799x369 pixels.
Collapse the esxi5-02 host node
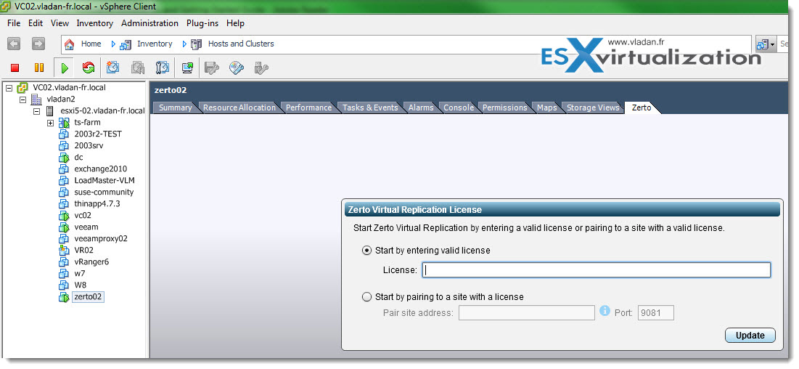tap(37, 111)
